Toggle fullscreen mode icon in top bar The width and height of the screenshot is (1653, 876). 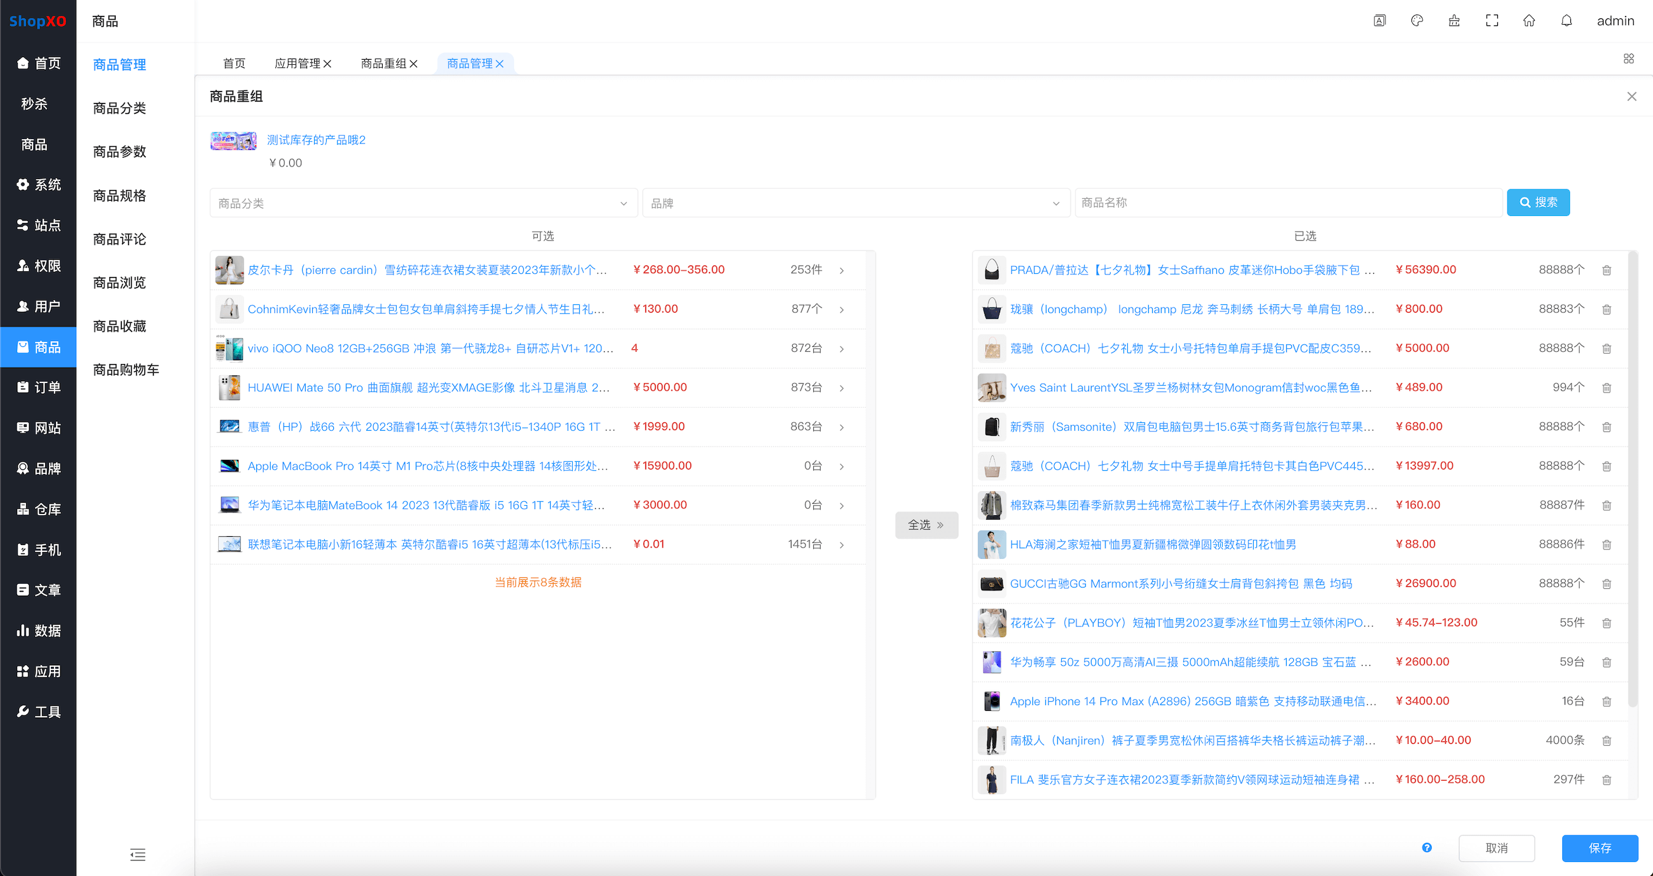[x=1492, y=20]
